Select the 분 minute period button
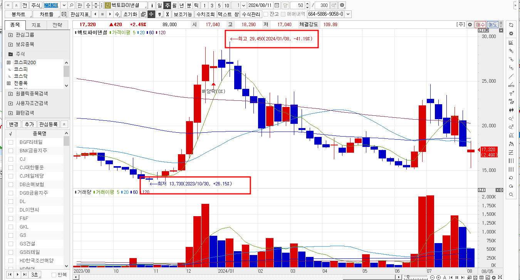This screenshot has width=520, height=280. [189, 5]
